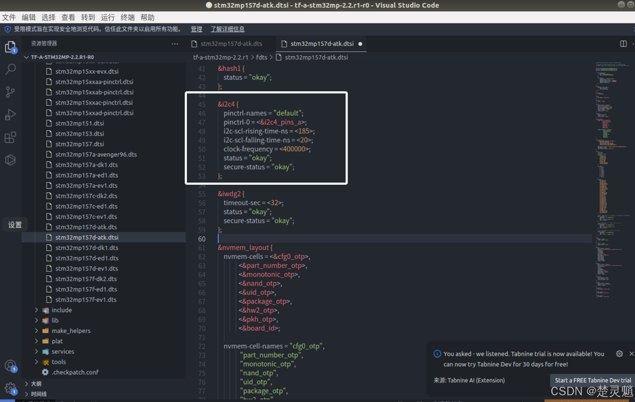Open the Source Control view
This screenshot has width=635, height=402.
click(10, 92)
